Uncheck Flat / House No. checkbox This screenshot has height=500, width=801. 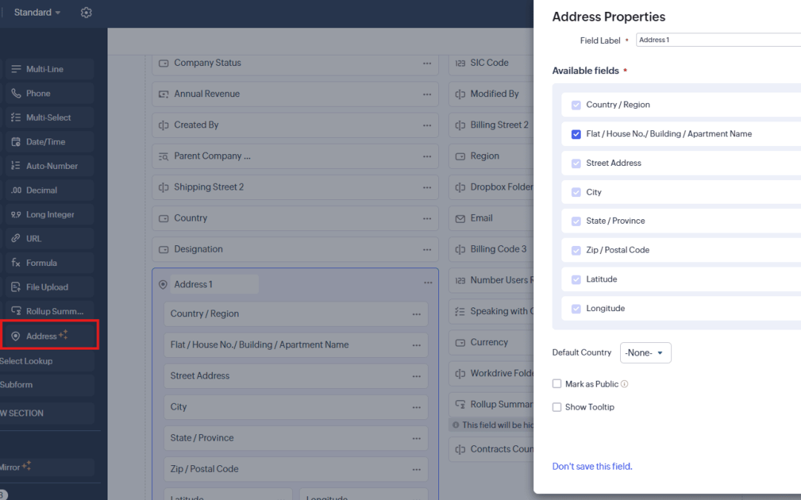click(576, 134)
